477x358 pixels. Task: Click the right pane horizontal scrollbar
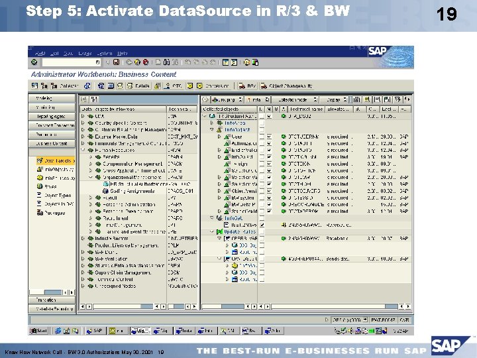click(x=335, y=306)
